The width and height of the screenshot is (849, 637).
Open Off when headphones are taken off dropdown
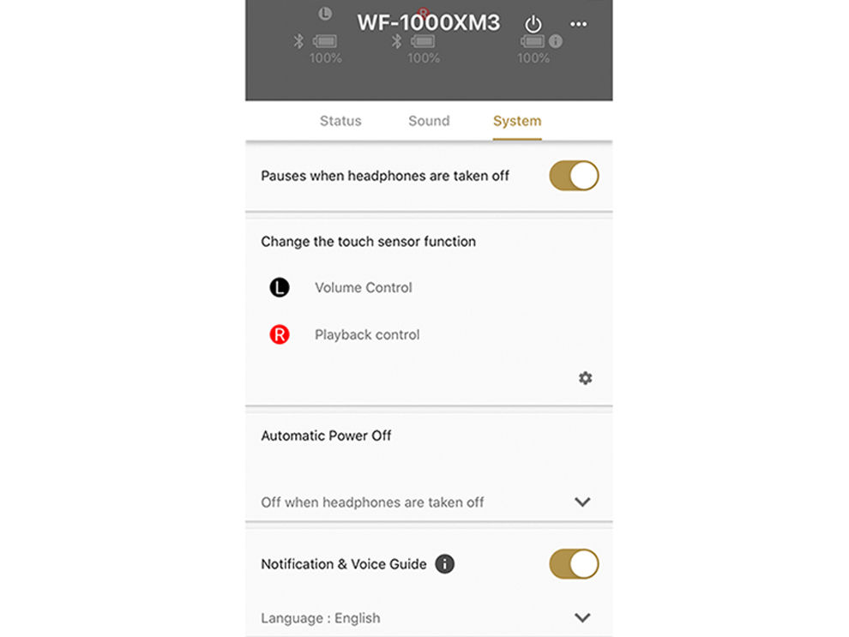[x=429, y=502]
